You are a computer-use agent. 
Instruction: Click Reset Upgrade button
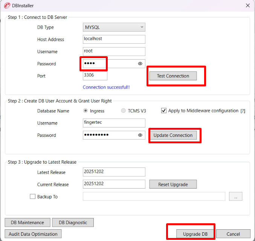[173, 184]
